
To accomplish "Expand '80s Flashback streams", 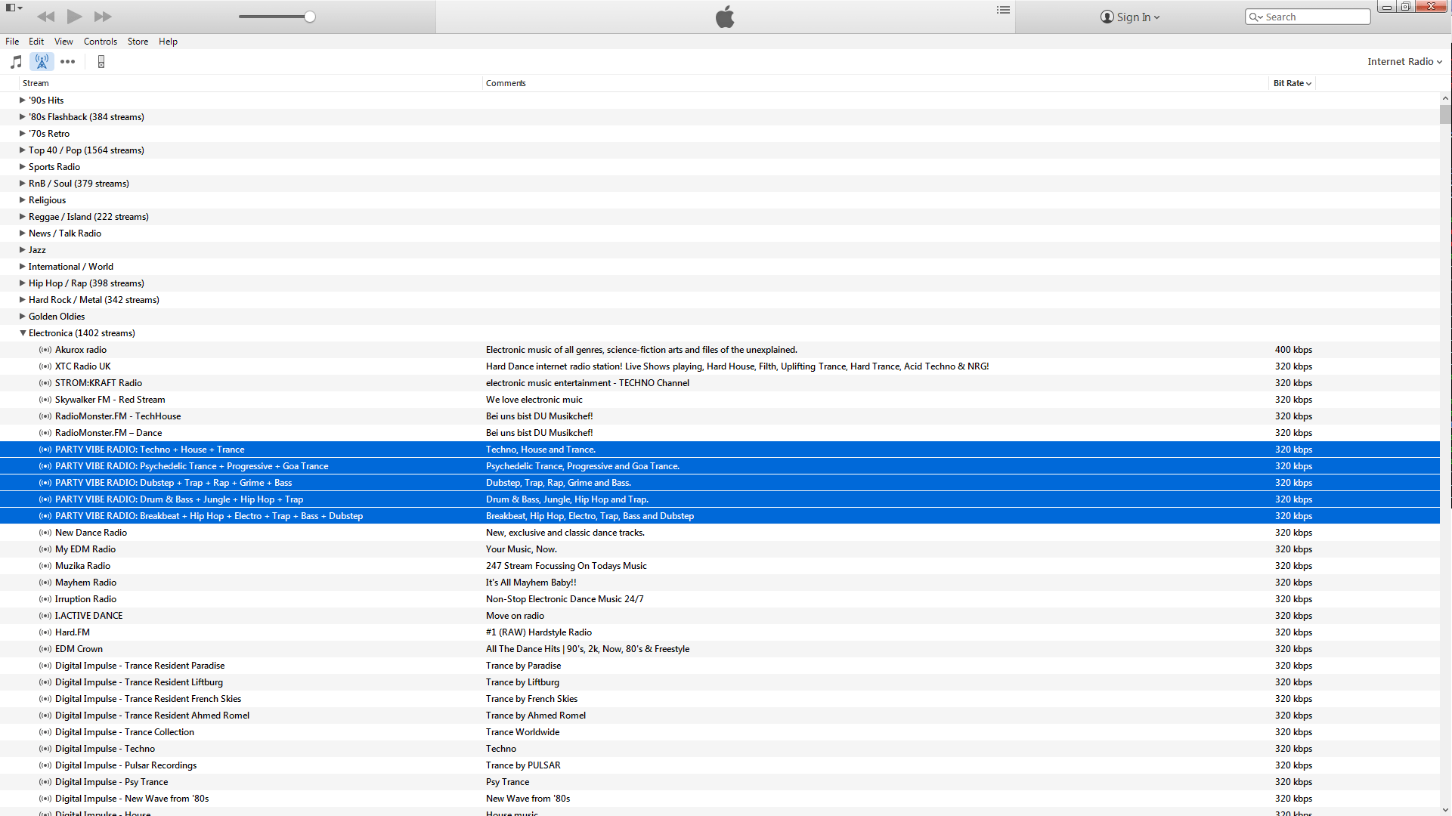I will pos(22,116).
